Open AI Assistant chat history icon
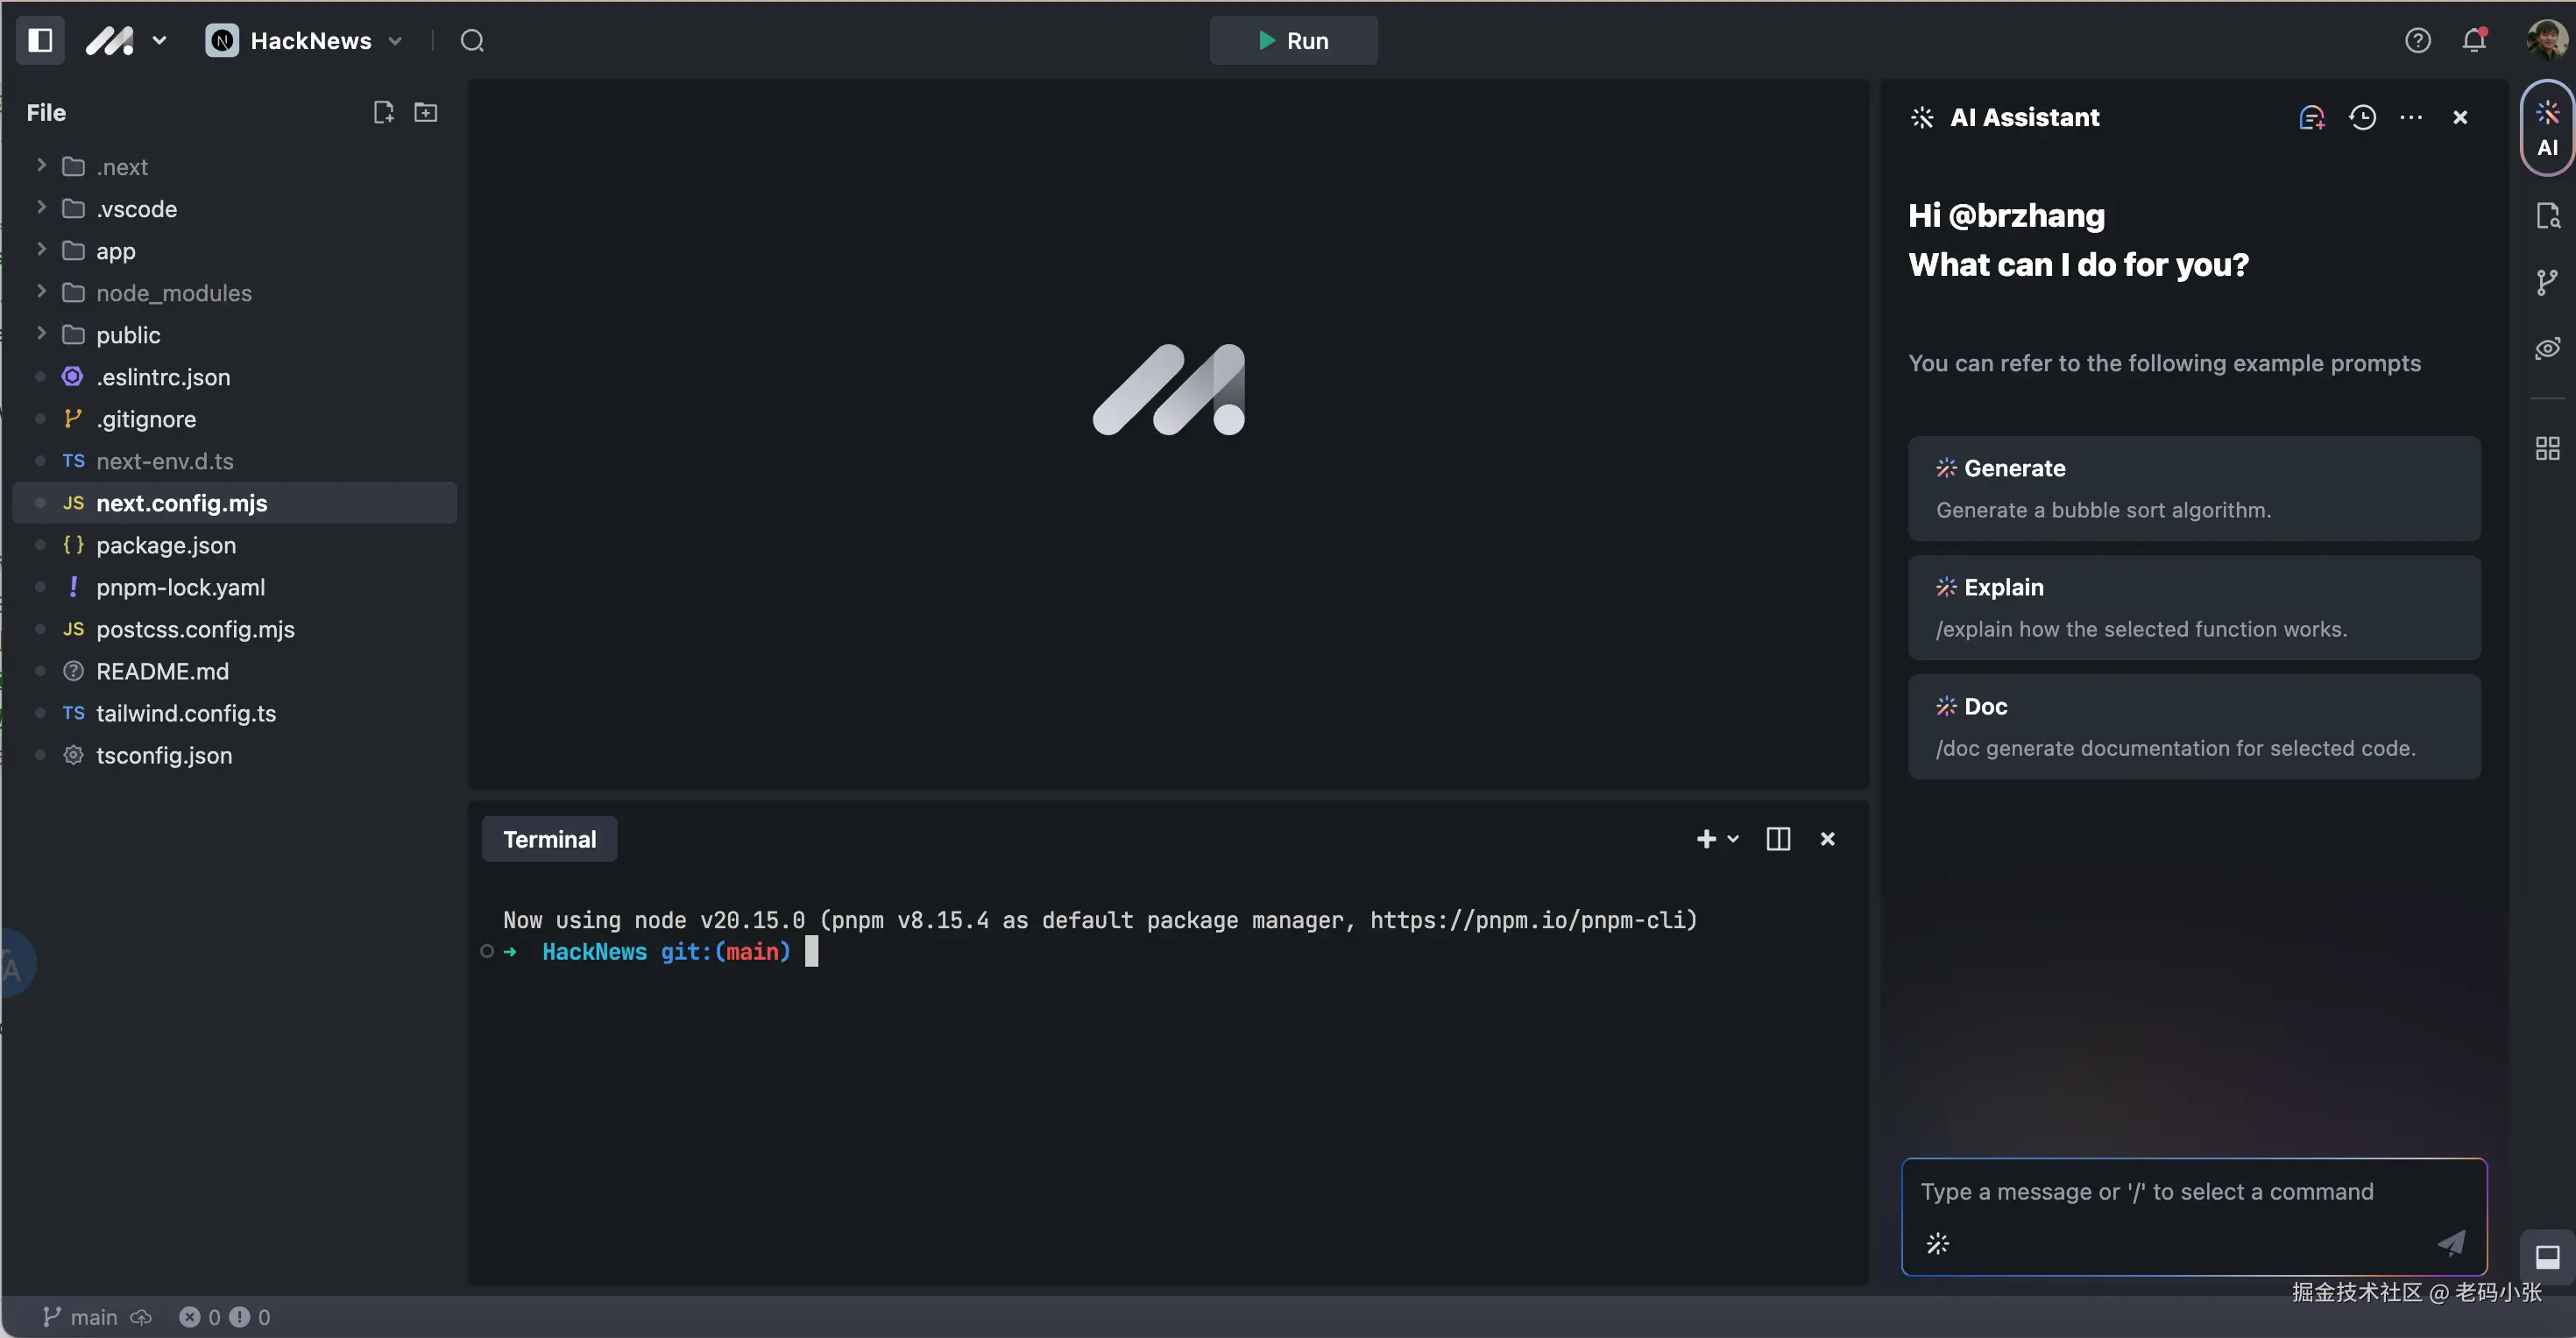This screenshot has width=2576, height=1338. coord(2362,117)
